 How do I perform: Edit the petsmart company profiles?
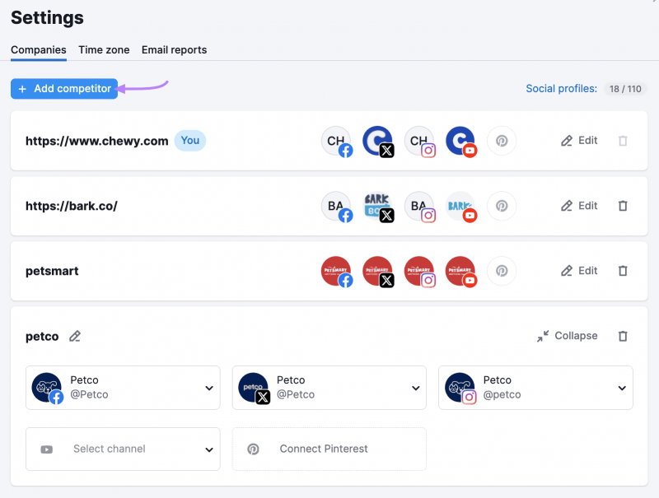coord(579,271)
